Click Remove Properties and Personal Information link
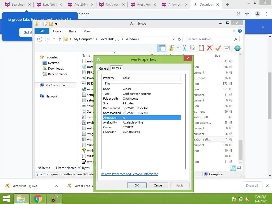Viewport: 272px width, 204px height. click(130, 174)
